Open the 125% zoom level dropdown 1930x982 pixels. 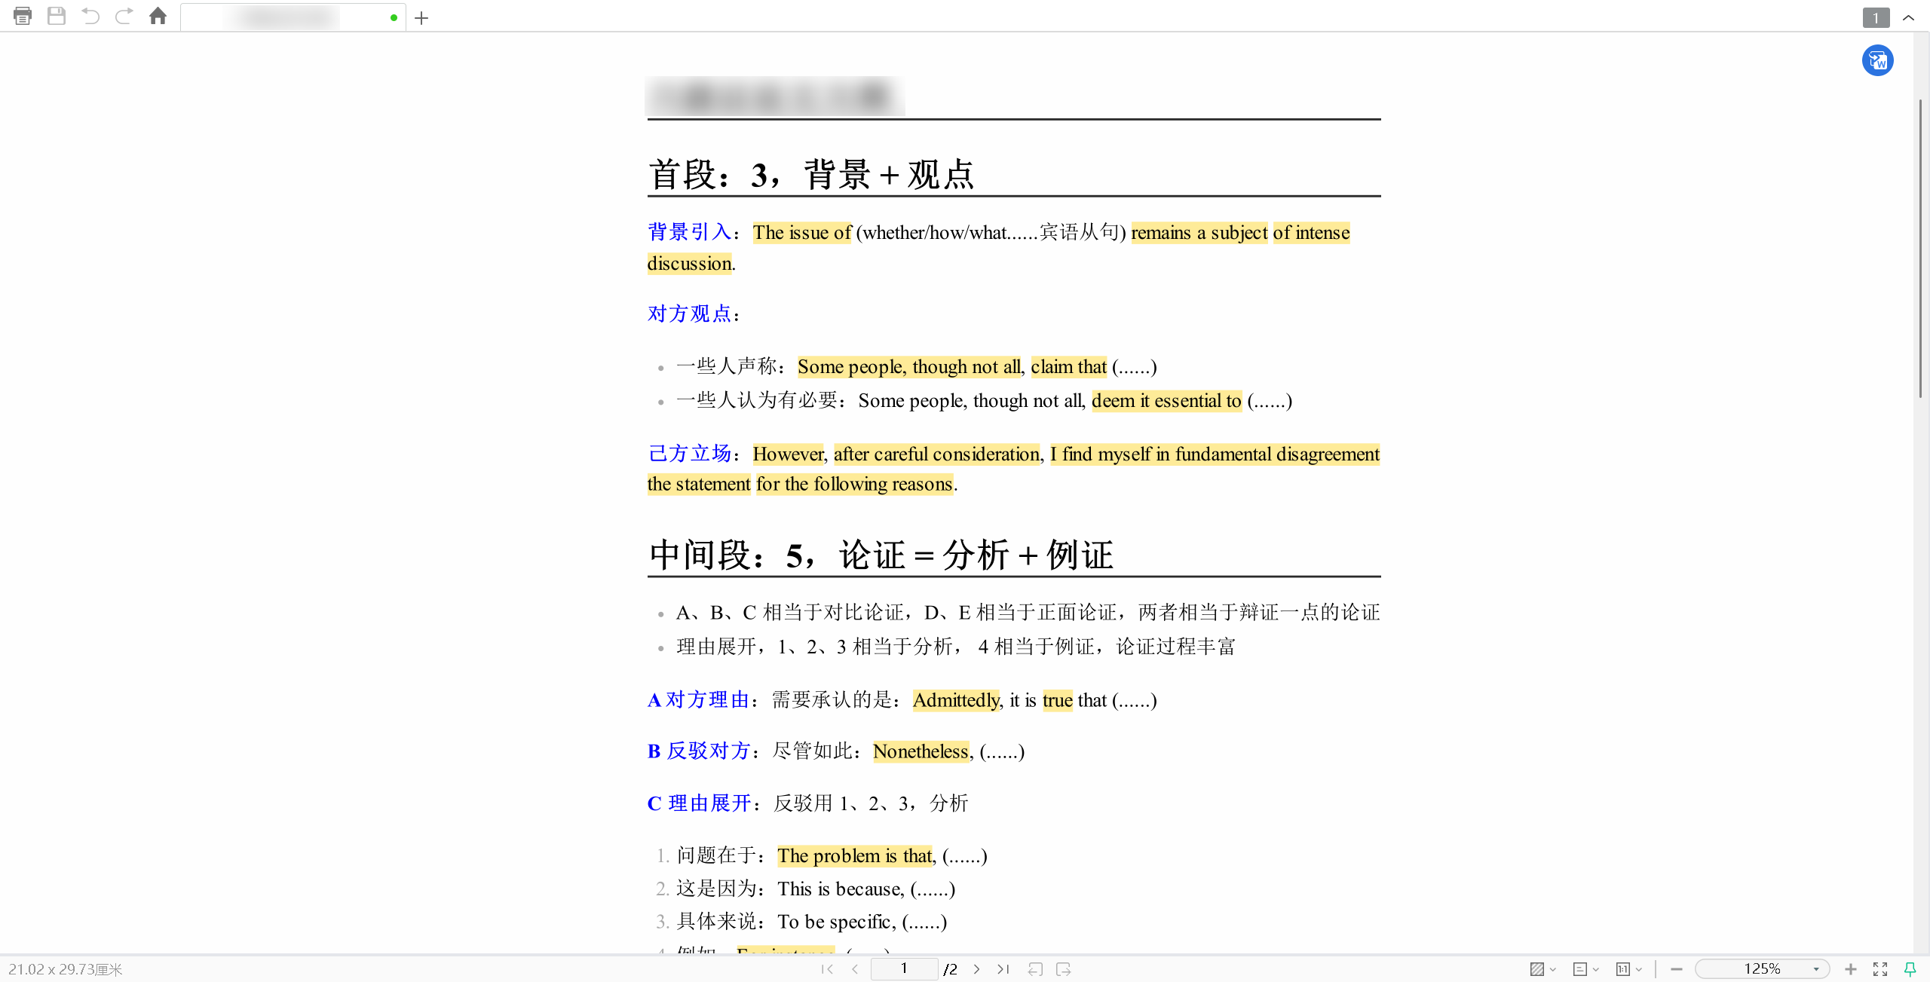tap(1763, 969)
